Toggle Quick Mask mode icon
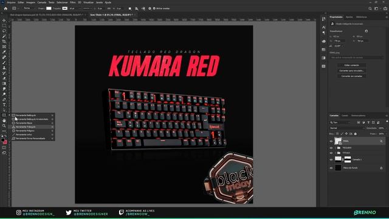 pos(4,148)
